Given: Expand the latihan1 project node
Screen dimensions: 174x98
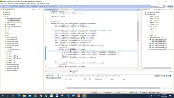Looking at the screenshot, I should (2, 12).
